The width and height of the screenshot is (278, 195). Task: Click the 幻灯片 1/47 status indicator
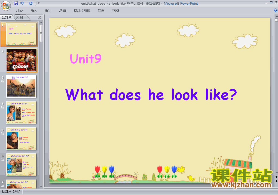coord(11,191)
